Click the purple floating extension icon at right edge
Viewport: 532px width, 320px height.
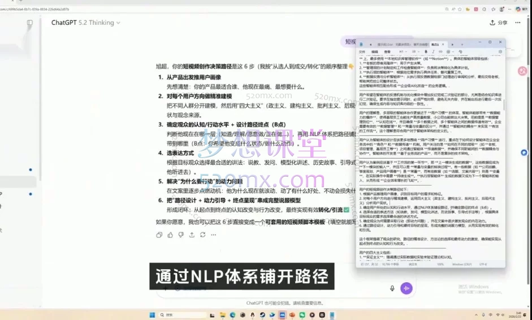[522, 71]
